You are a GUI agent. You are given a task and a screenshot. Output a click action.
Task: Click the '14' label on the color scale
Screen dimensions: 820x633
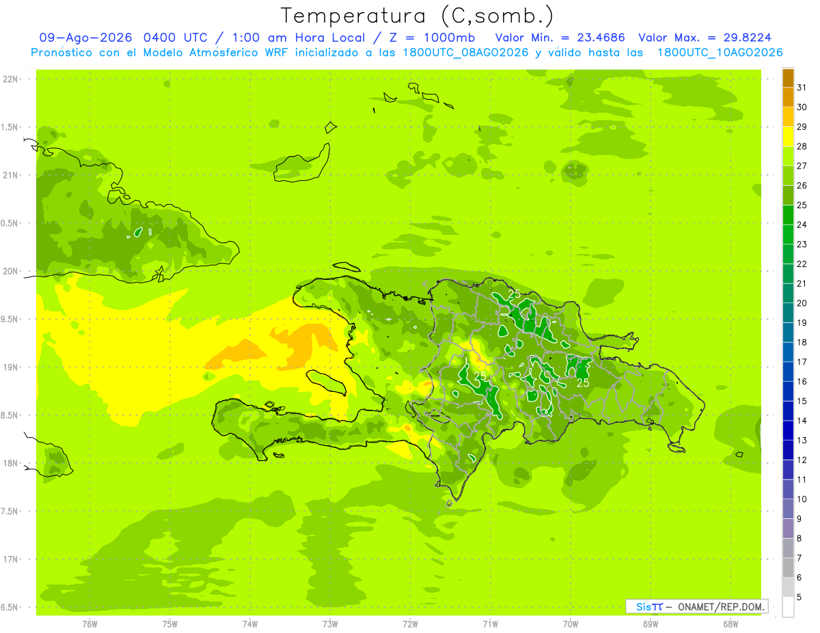tap(802, 421)
